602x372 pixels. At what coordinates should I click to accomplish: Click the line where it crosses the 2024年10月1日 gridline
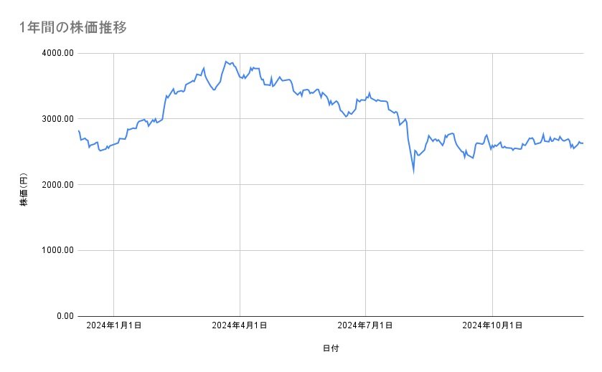tap(492, 148)
